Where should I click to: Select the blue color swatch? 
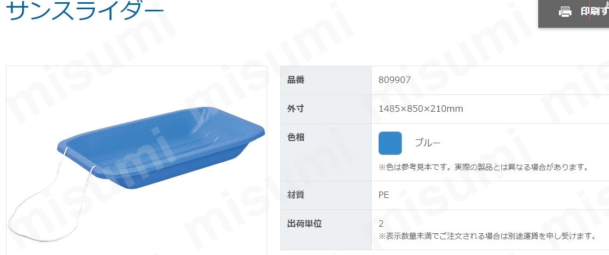390,143
